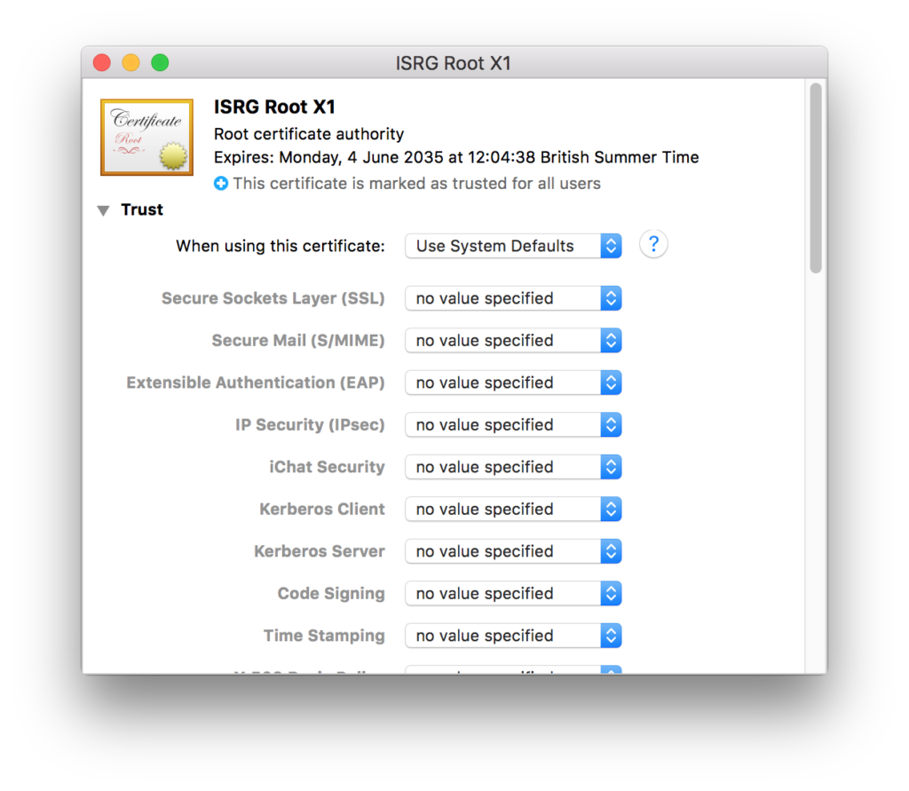Open the Secure Mail (S/MIME) dropdown
909x791 pixels.
click(x=513, y=340)
